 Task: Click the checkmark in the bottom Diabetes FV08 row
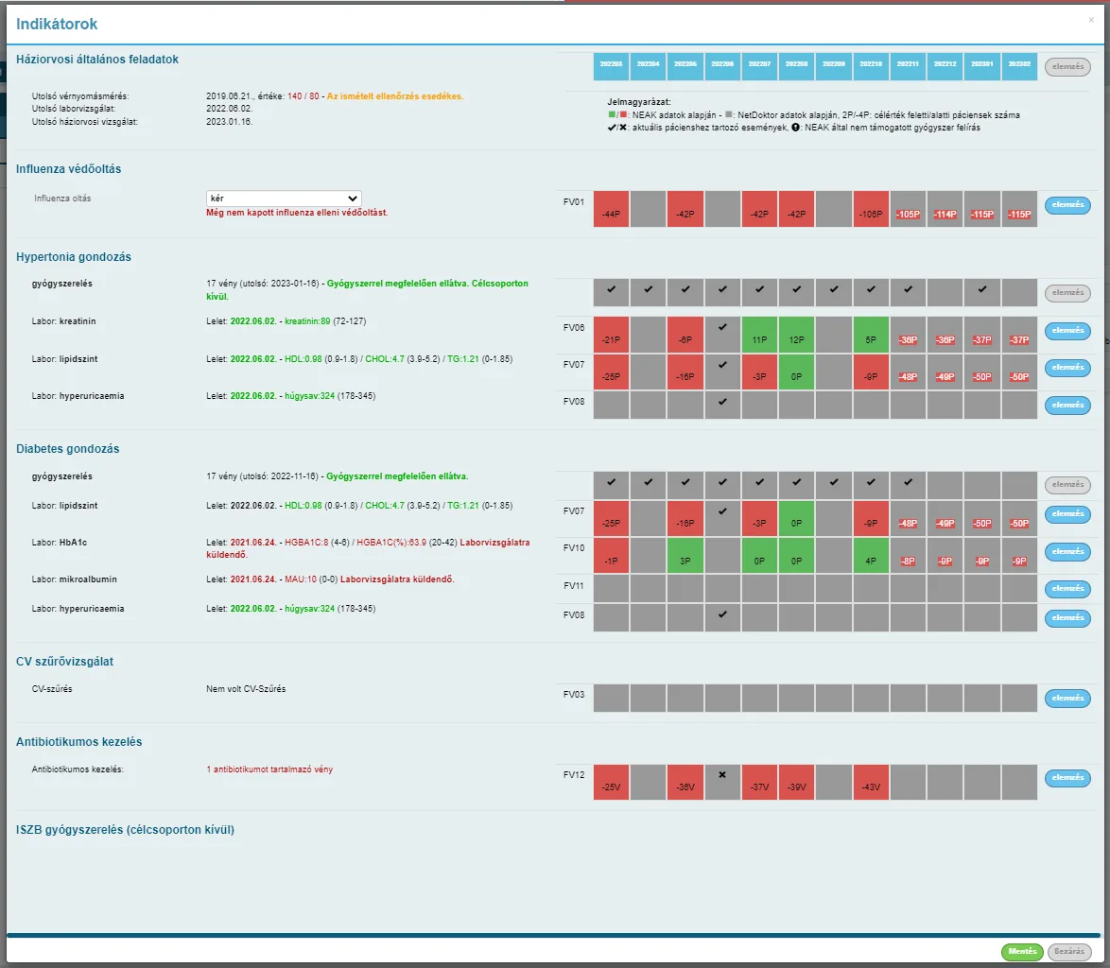[x=722, y=614]
